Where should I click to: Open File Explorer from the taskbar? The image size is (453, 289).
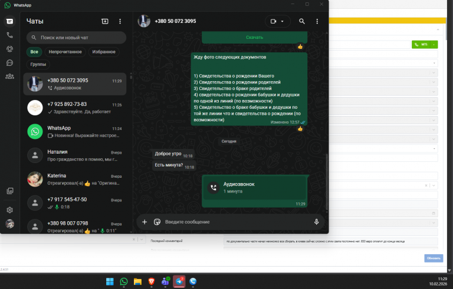tap(137, 281)
